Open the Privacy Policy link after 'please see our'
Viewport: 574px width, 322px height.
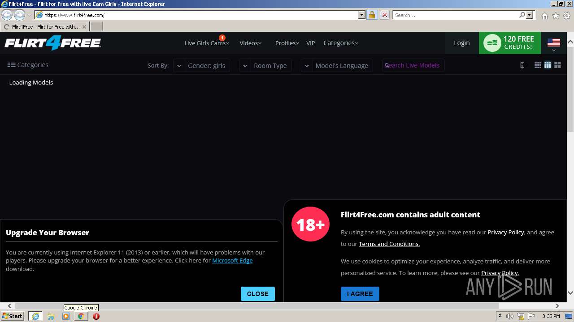point(500,273)
